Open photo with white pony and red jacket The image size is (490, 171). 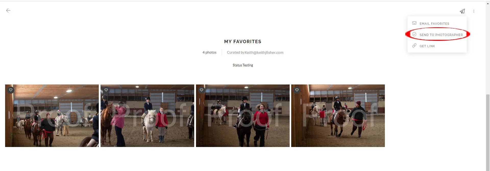tap(147, 116)
